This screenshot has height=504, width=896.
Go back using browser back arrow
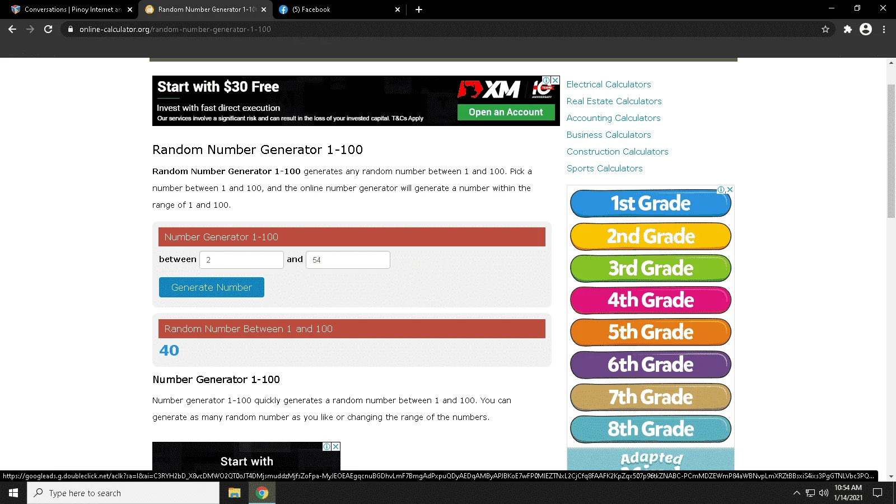point(12,29)
